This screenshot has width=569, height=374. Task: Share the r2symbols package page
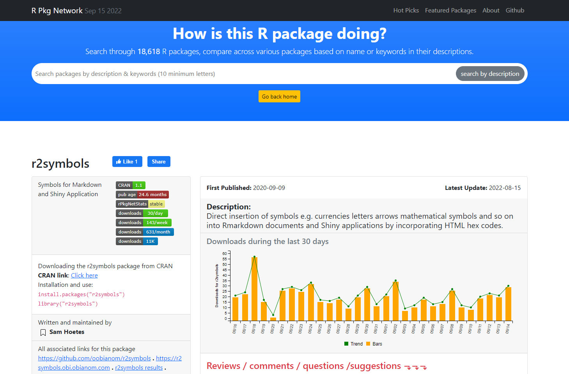[159, 162]
